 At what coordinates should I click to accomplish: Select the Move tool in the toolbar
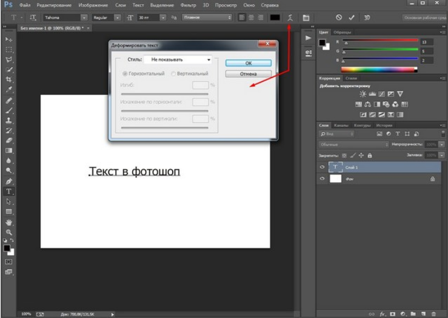click(x=8, y=39)
